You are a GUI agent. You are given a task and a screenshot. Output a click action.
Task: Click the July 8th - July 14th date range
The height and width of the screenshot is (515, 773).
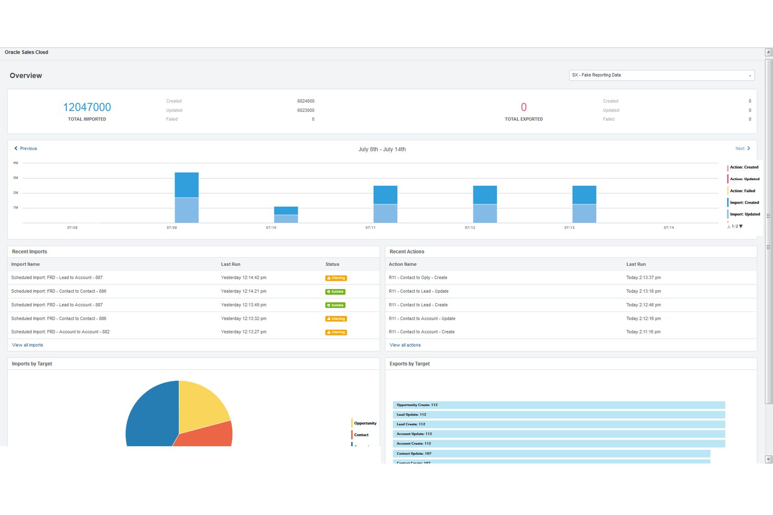(382, 149)
